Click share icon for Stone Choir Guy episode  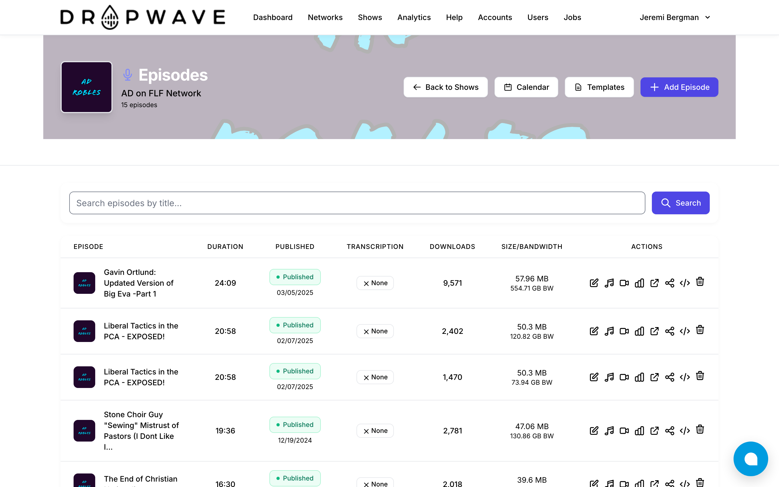click(x=669, y=431)
